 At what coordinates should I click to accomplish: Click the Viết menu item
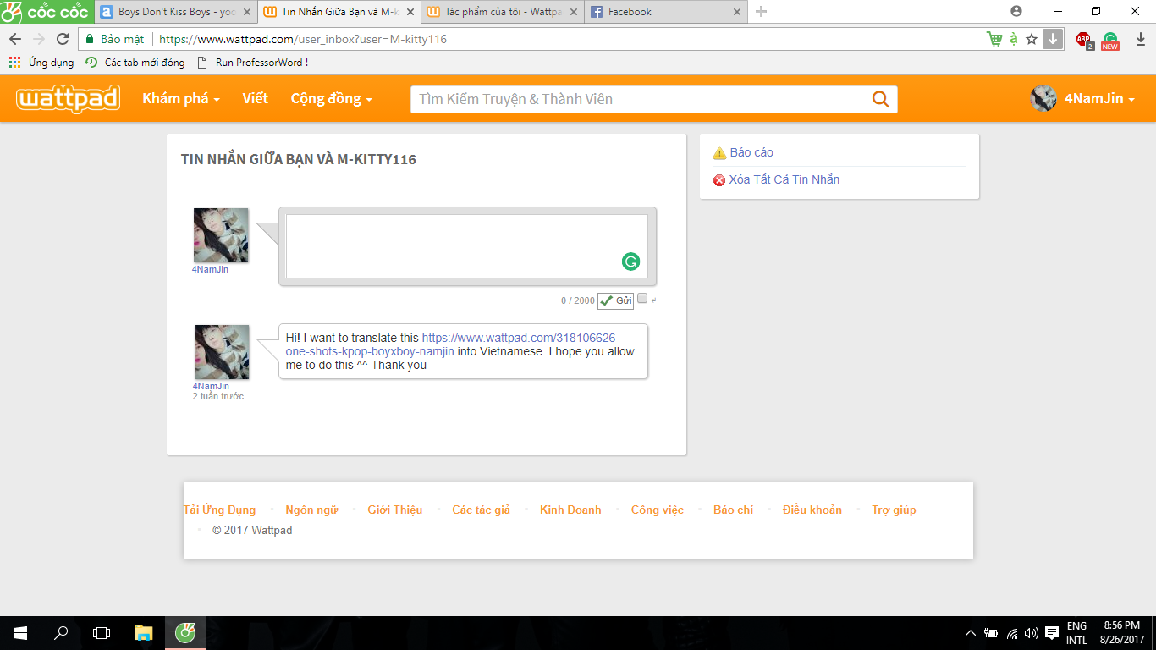click(x=255, y=99)
